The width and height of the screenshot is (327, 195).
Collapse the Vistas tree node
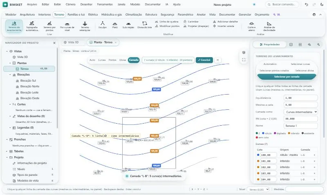click(7, 51)
